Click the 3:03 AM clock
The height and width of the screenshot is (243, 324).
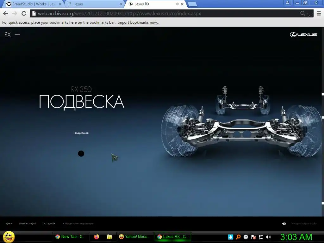(x=296, y=237)
